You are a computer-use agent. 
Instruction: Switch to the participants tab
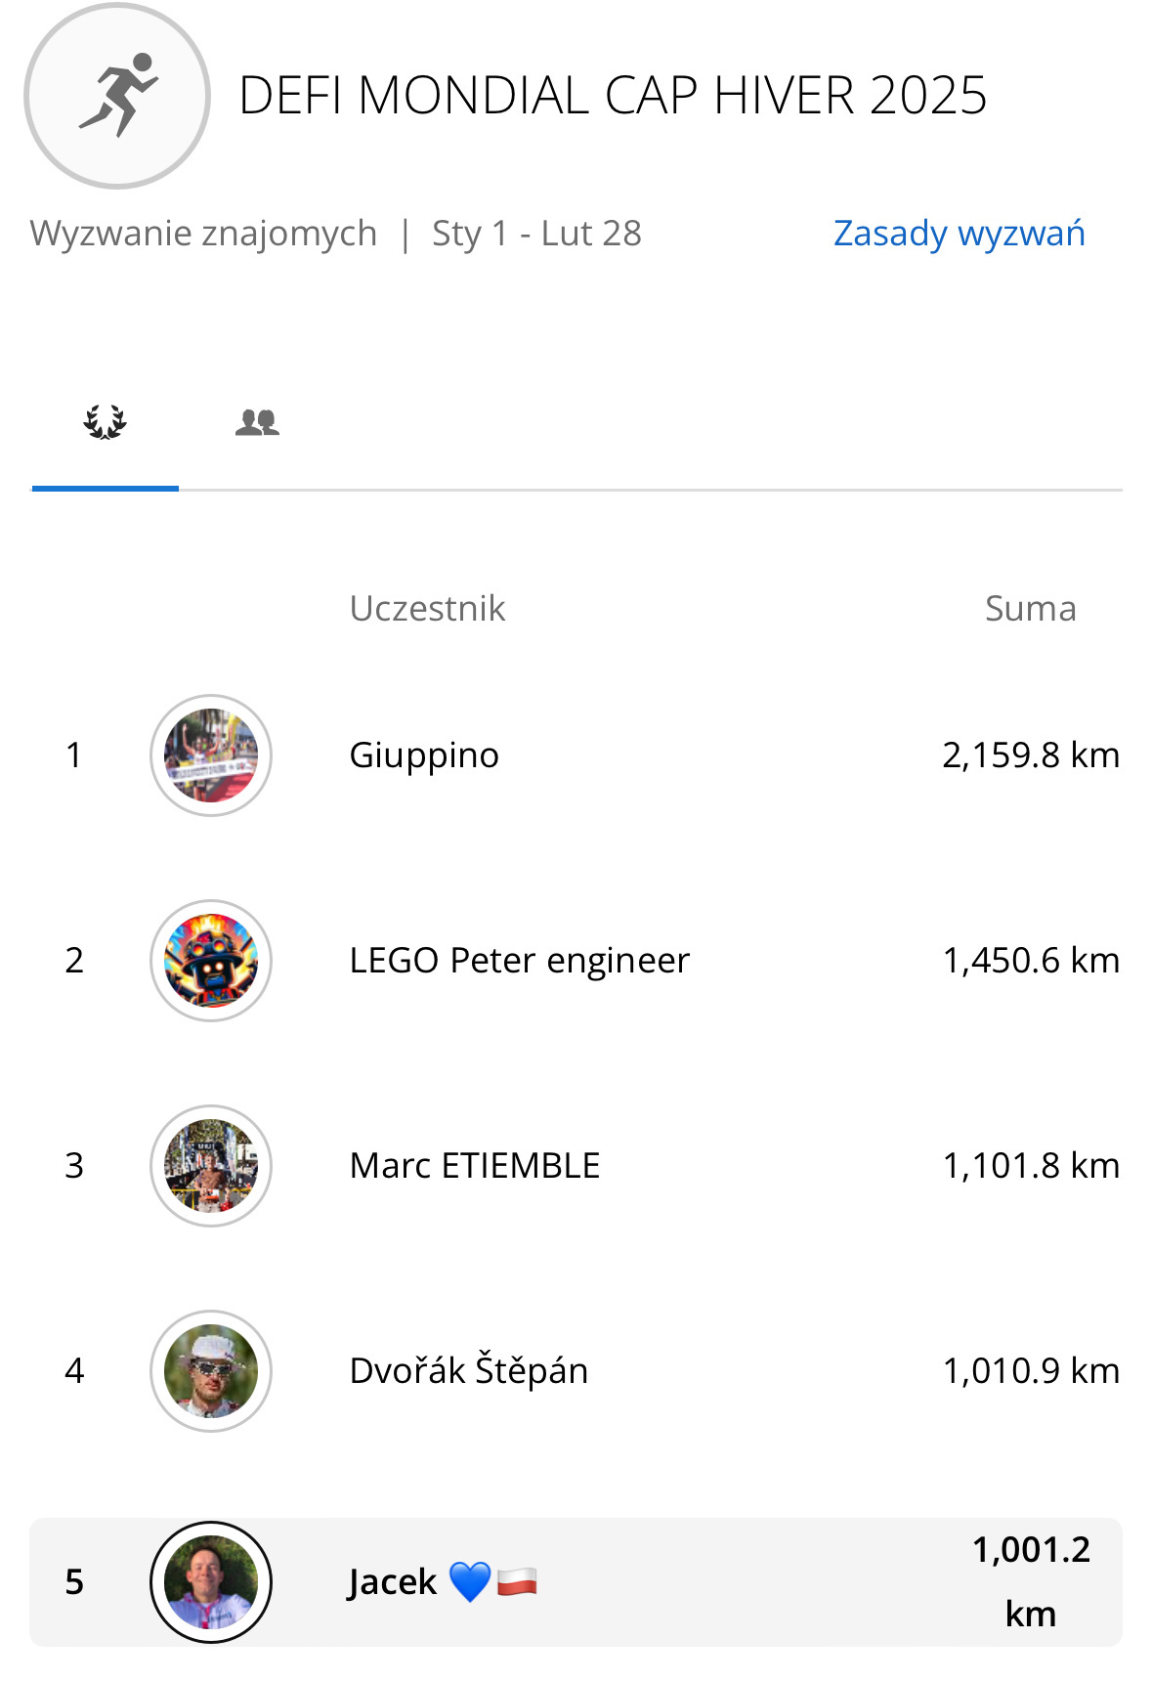pyautogui.click(x=257, y=422)
